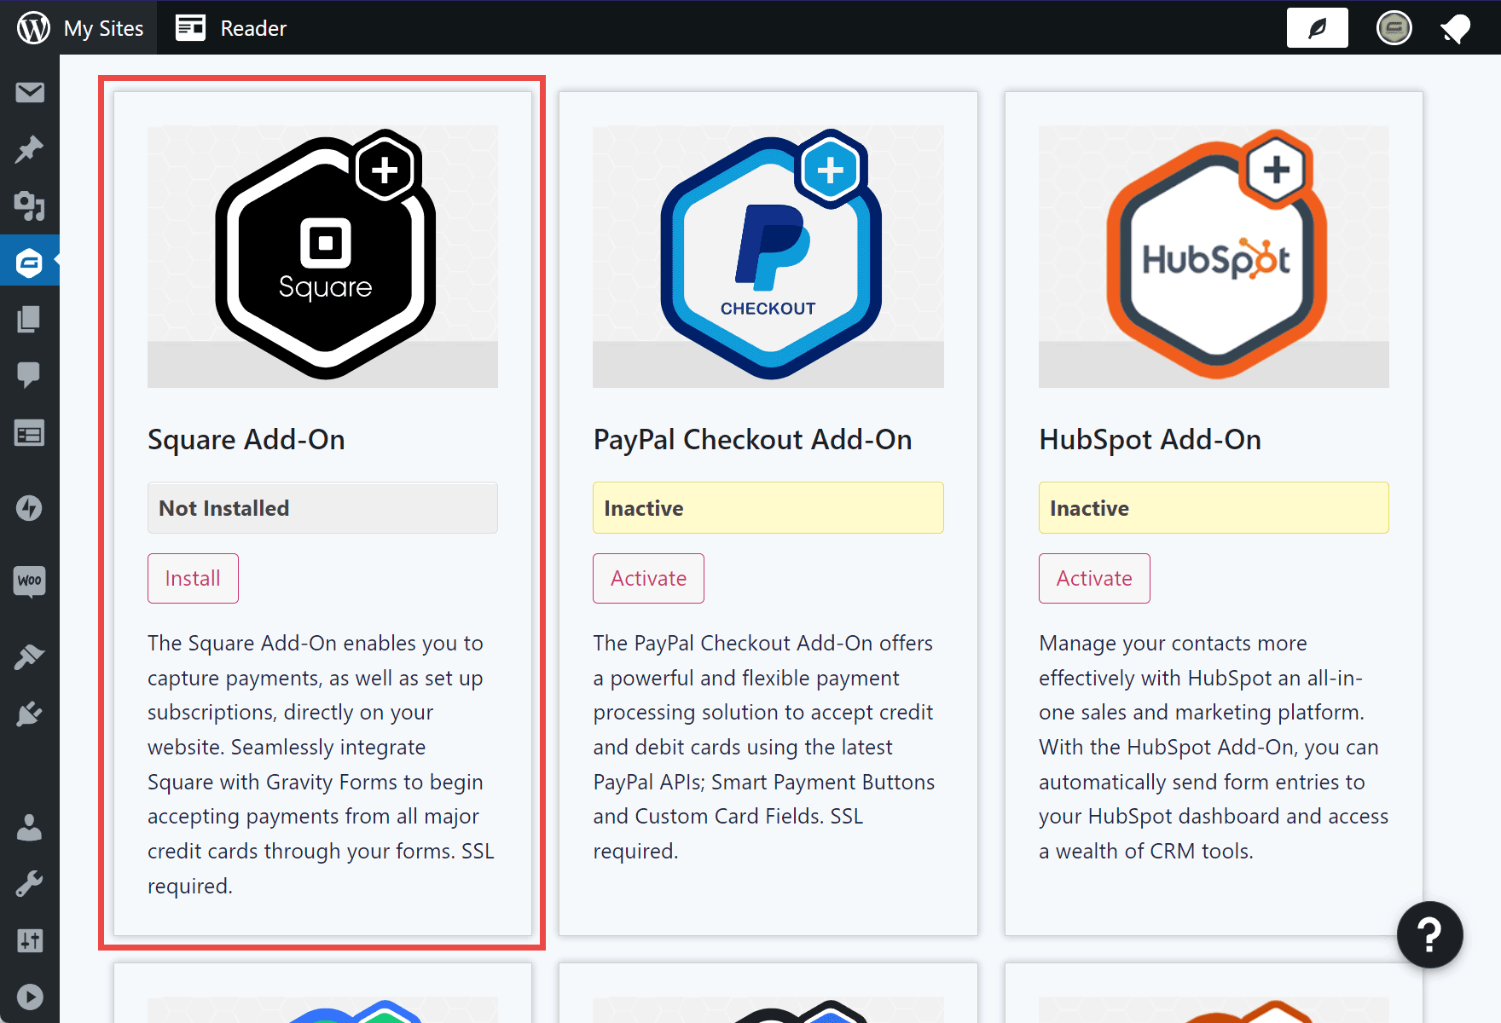Click the HubSpot description text
This screenshot has height=1023, width=1501.
coord(1214,747)
